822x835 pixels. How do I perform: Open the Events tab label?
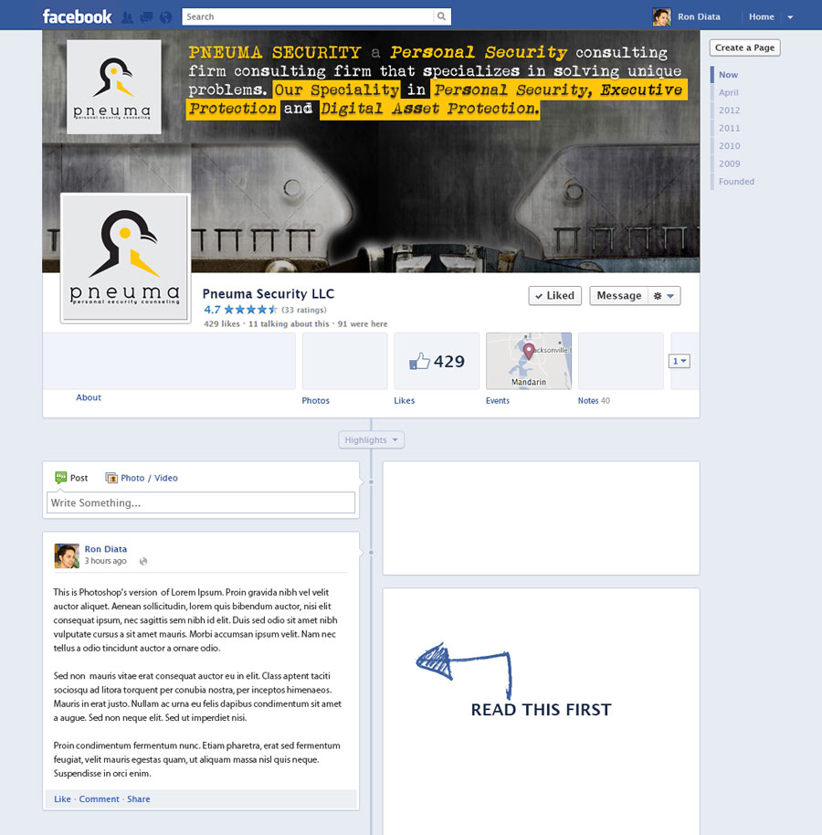tap(497, 401)
